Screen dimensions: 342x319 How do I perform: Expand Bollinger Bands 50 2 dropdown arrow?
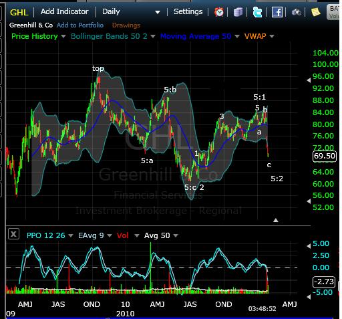pos(153,36)
